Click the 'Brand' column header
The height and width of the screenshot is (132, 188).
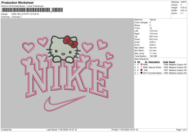coord(172,62)
